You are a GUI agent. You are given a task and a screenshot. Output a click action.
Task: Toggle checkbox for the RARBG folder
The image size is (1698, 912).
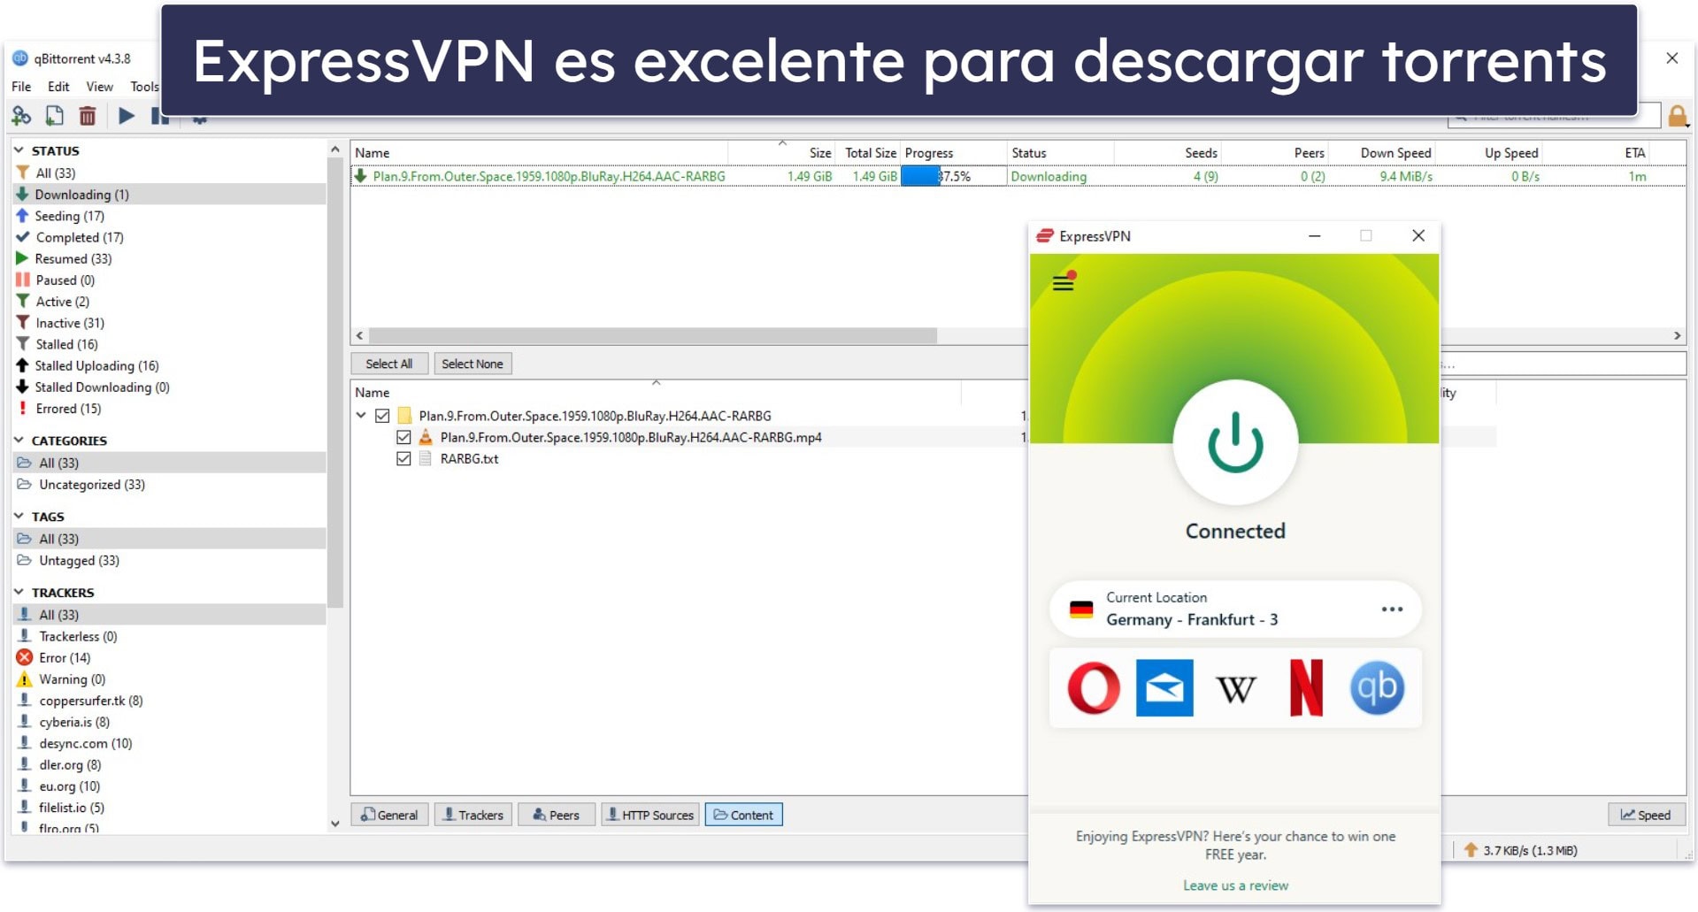pos(382,416)
